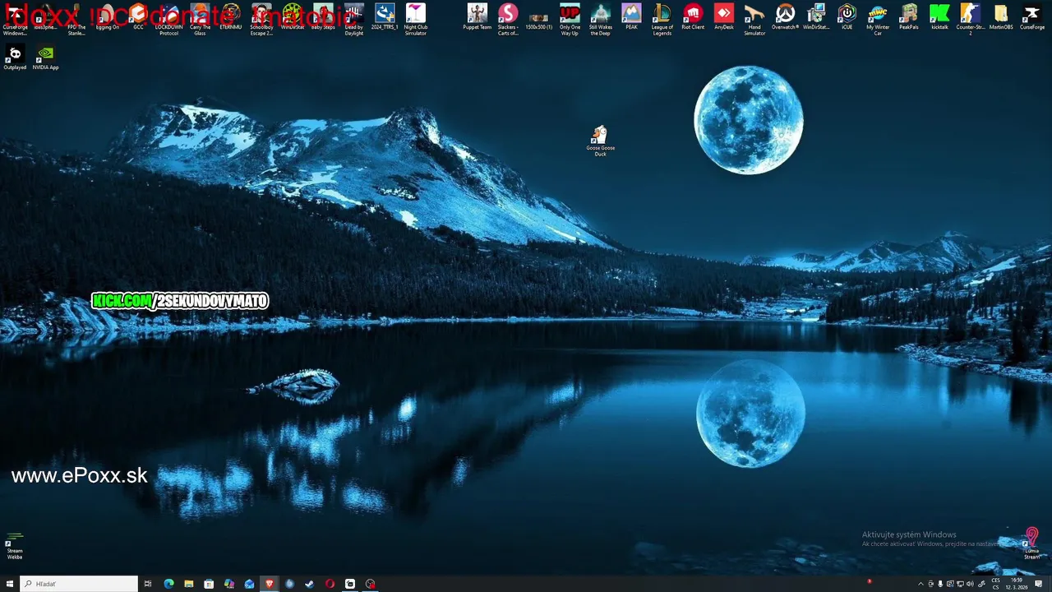1052x592 pixels.
Task: Launch Only One Way Up shortcut
Action: coord(570,20)
